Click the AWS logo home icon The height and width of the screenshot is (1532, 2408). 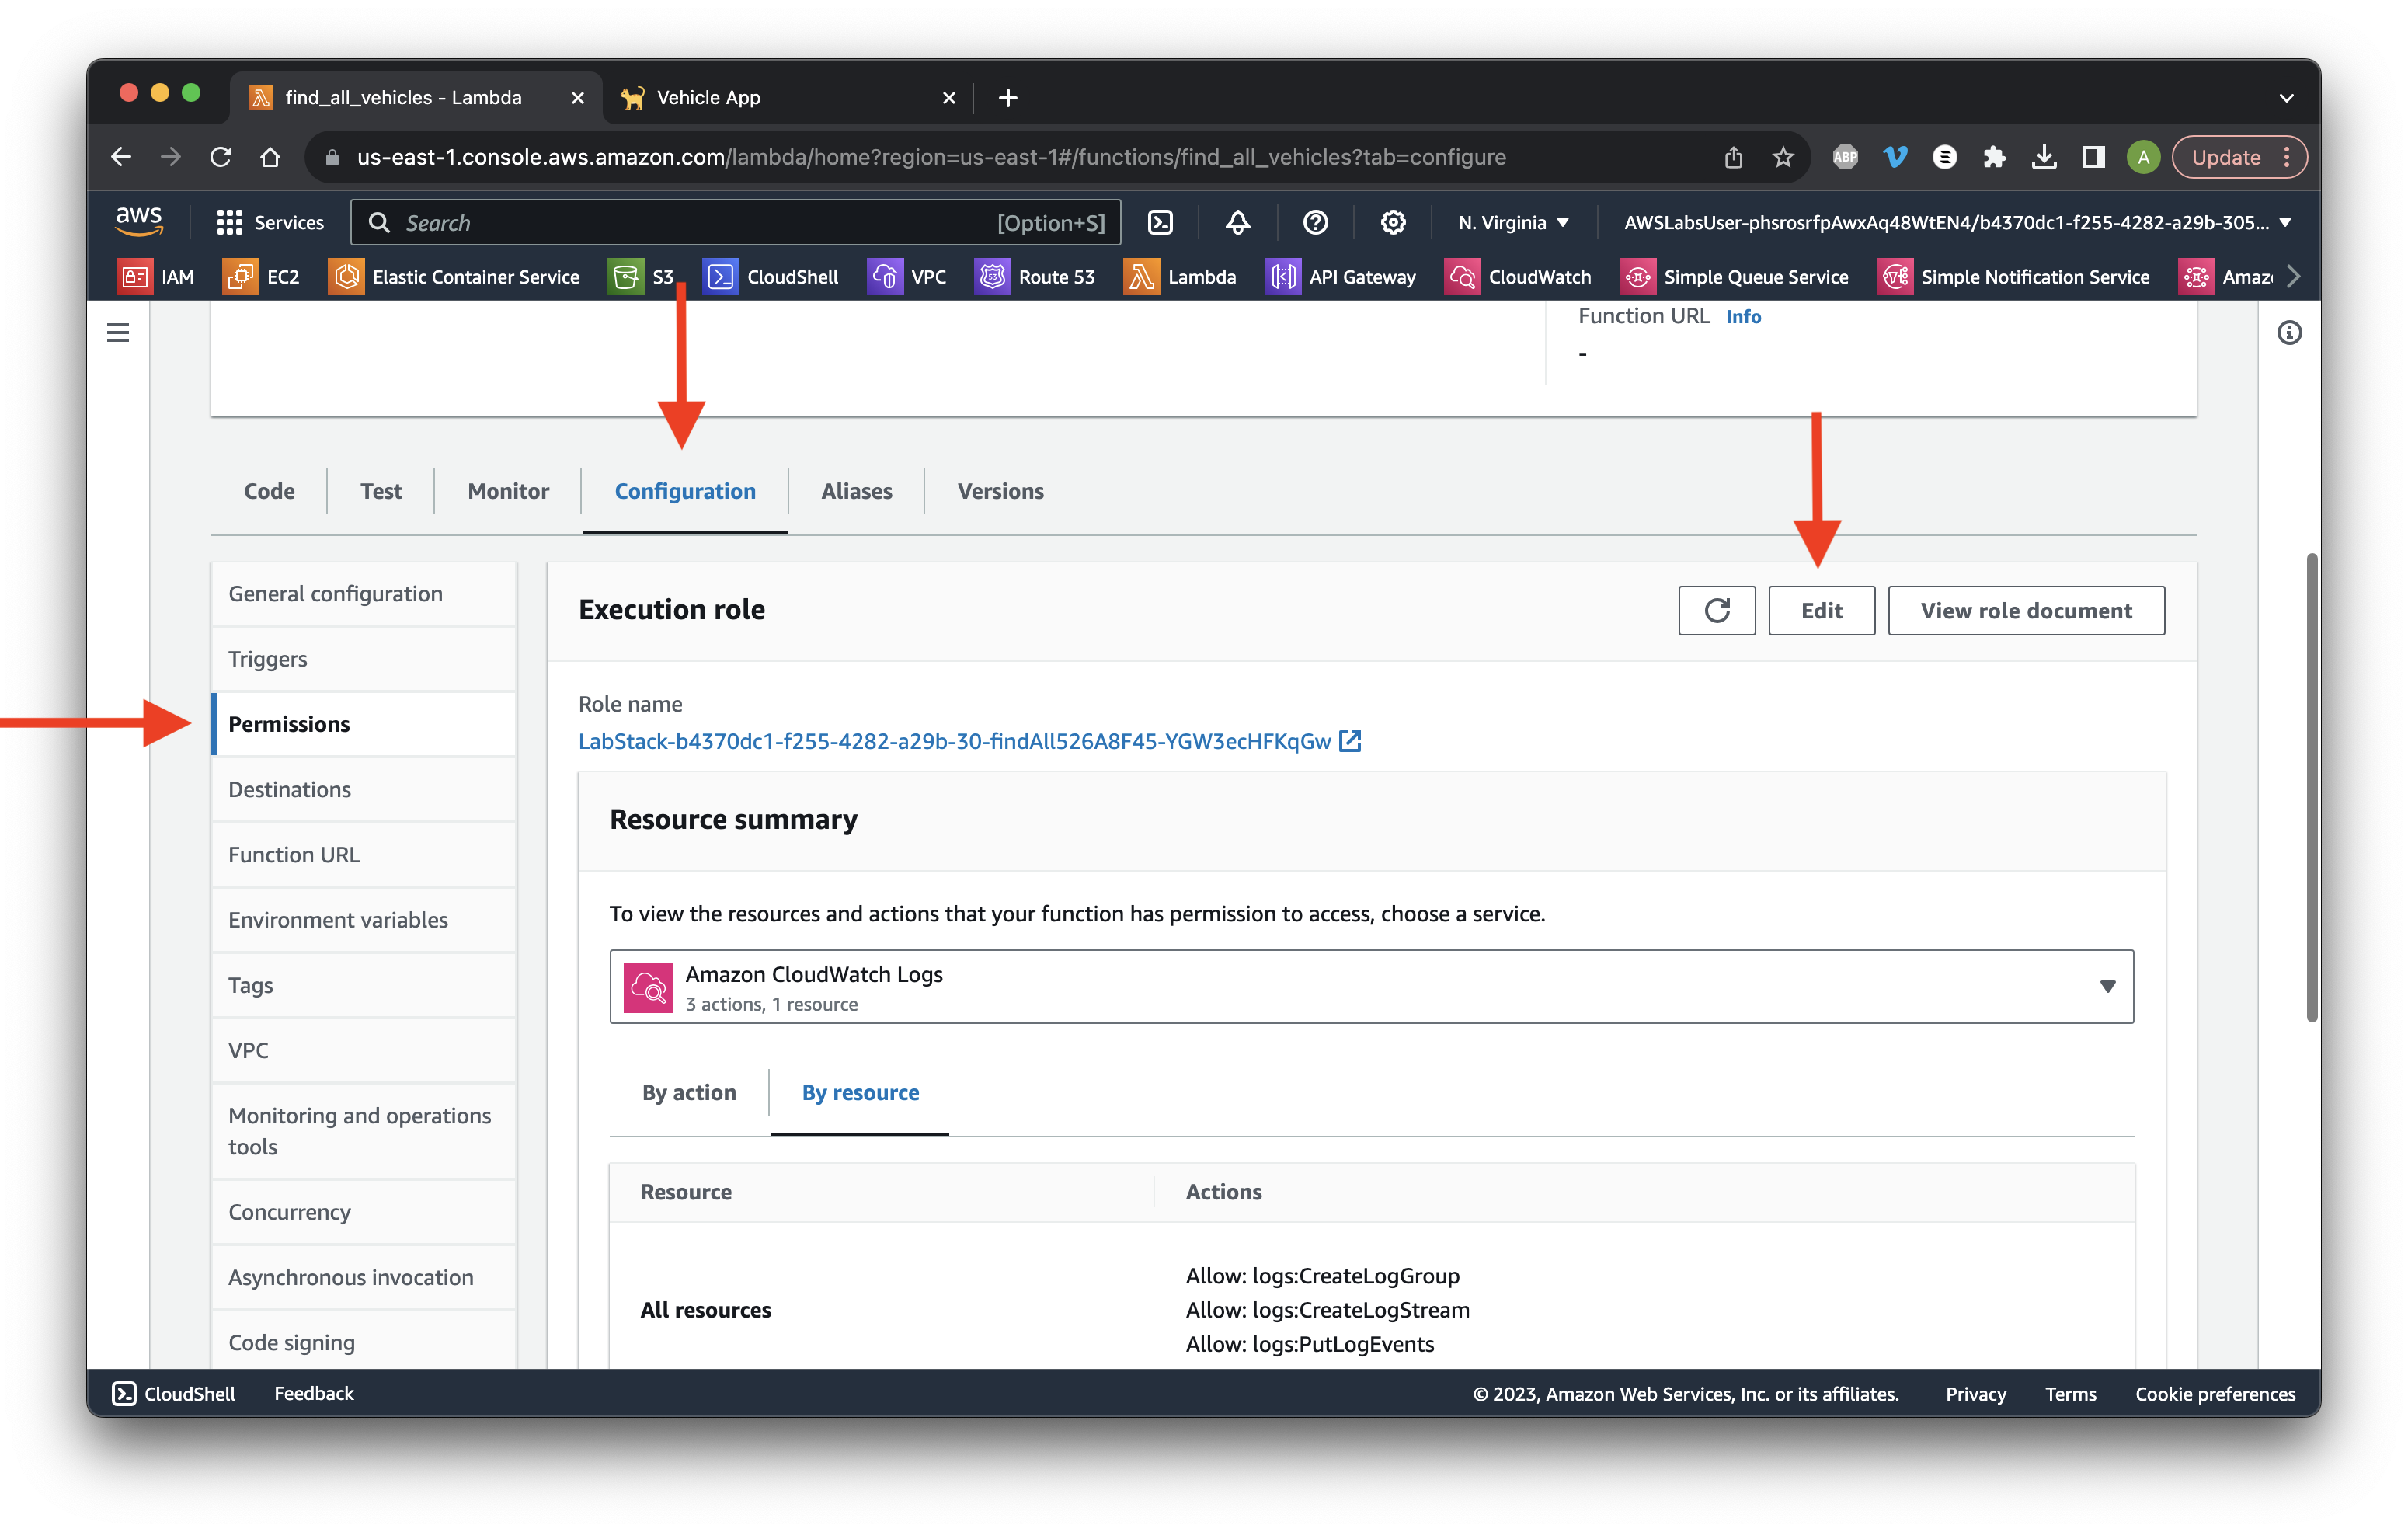coord(139,221)
